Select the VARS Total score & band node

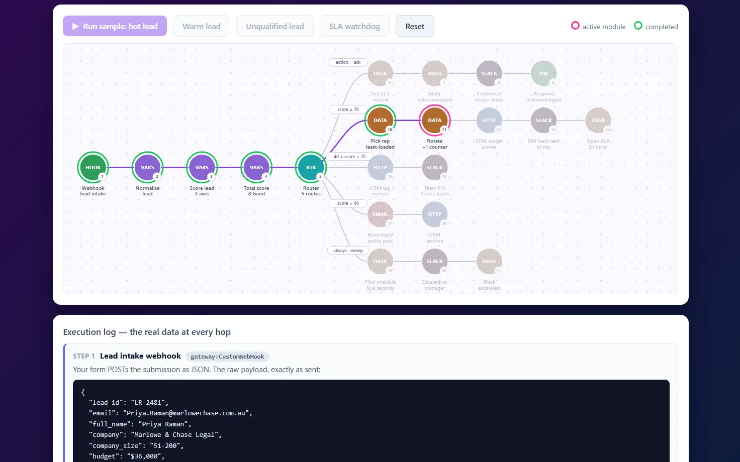point(256,168)
